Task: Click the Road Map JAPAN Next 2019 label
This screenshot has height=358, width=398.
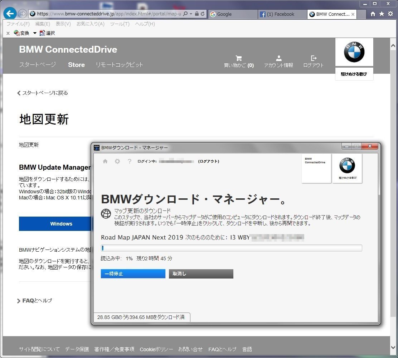Action: coord(142,237)
